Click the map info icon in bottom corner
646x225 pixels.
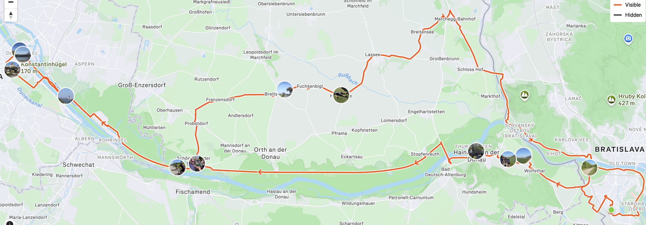[x=10, y=223]
